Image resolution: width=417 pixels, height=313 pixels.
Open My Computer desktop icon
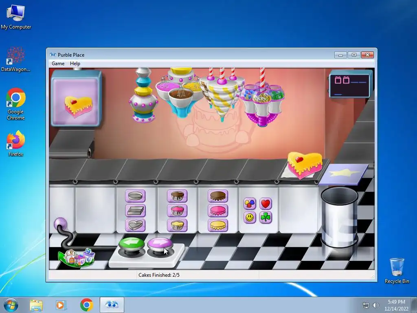tap(16, 17)
